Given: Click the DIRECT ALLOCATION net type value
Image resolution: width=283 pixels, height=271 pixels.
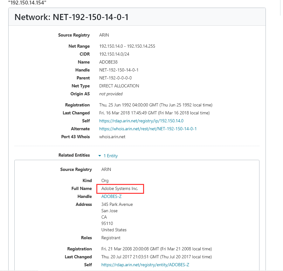Looking at the screenshot, I should point(119,86).
